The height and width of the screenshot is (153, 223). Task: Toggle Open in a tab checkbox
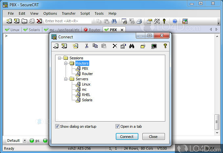click(x=117, y=126)
